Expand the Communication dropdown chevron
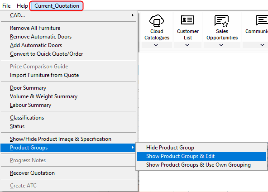The width and height of the screenshot is (268, 192). (x=263, y=45)
